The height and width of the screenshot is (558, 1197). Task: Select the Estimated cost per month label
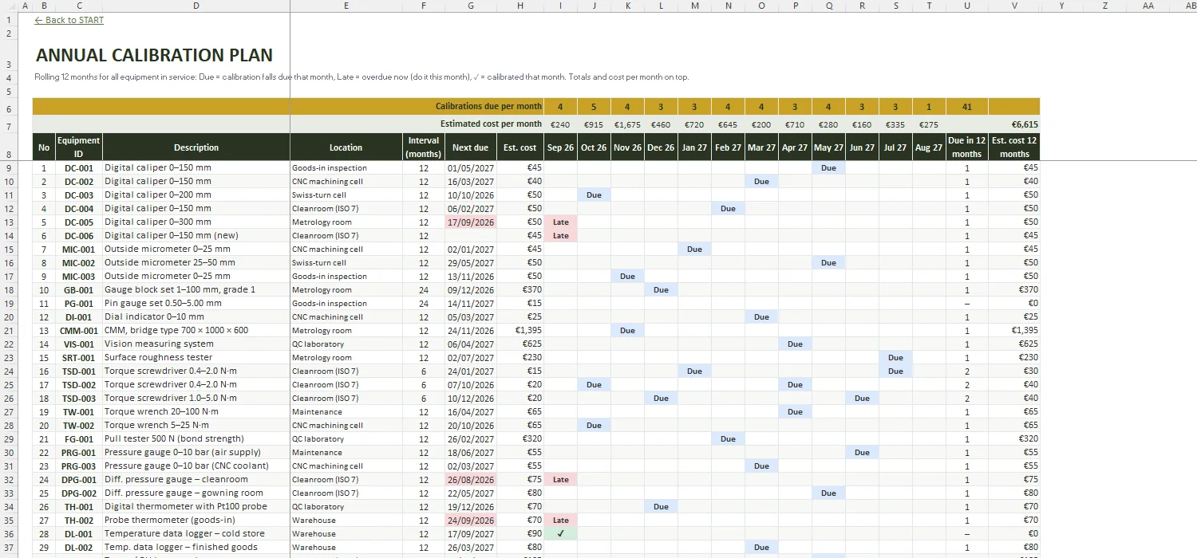click(x=491, y=124)
